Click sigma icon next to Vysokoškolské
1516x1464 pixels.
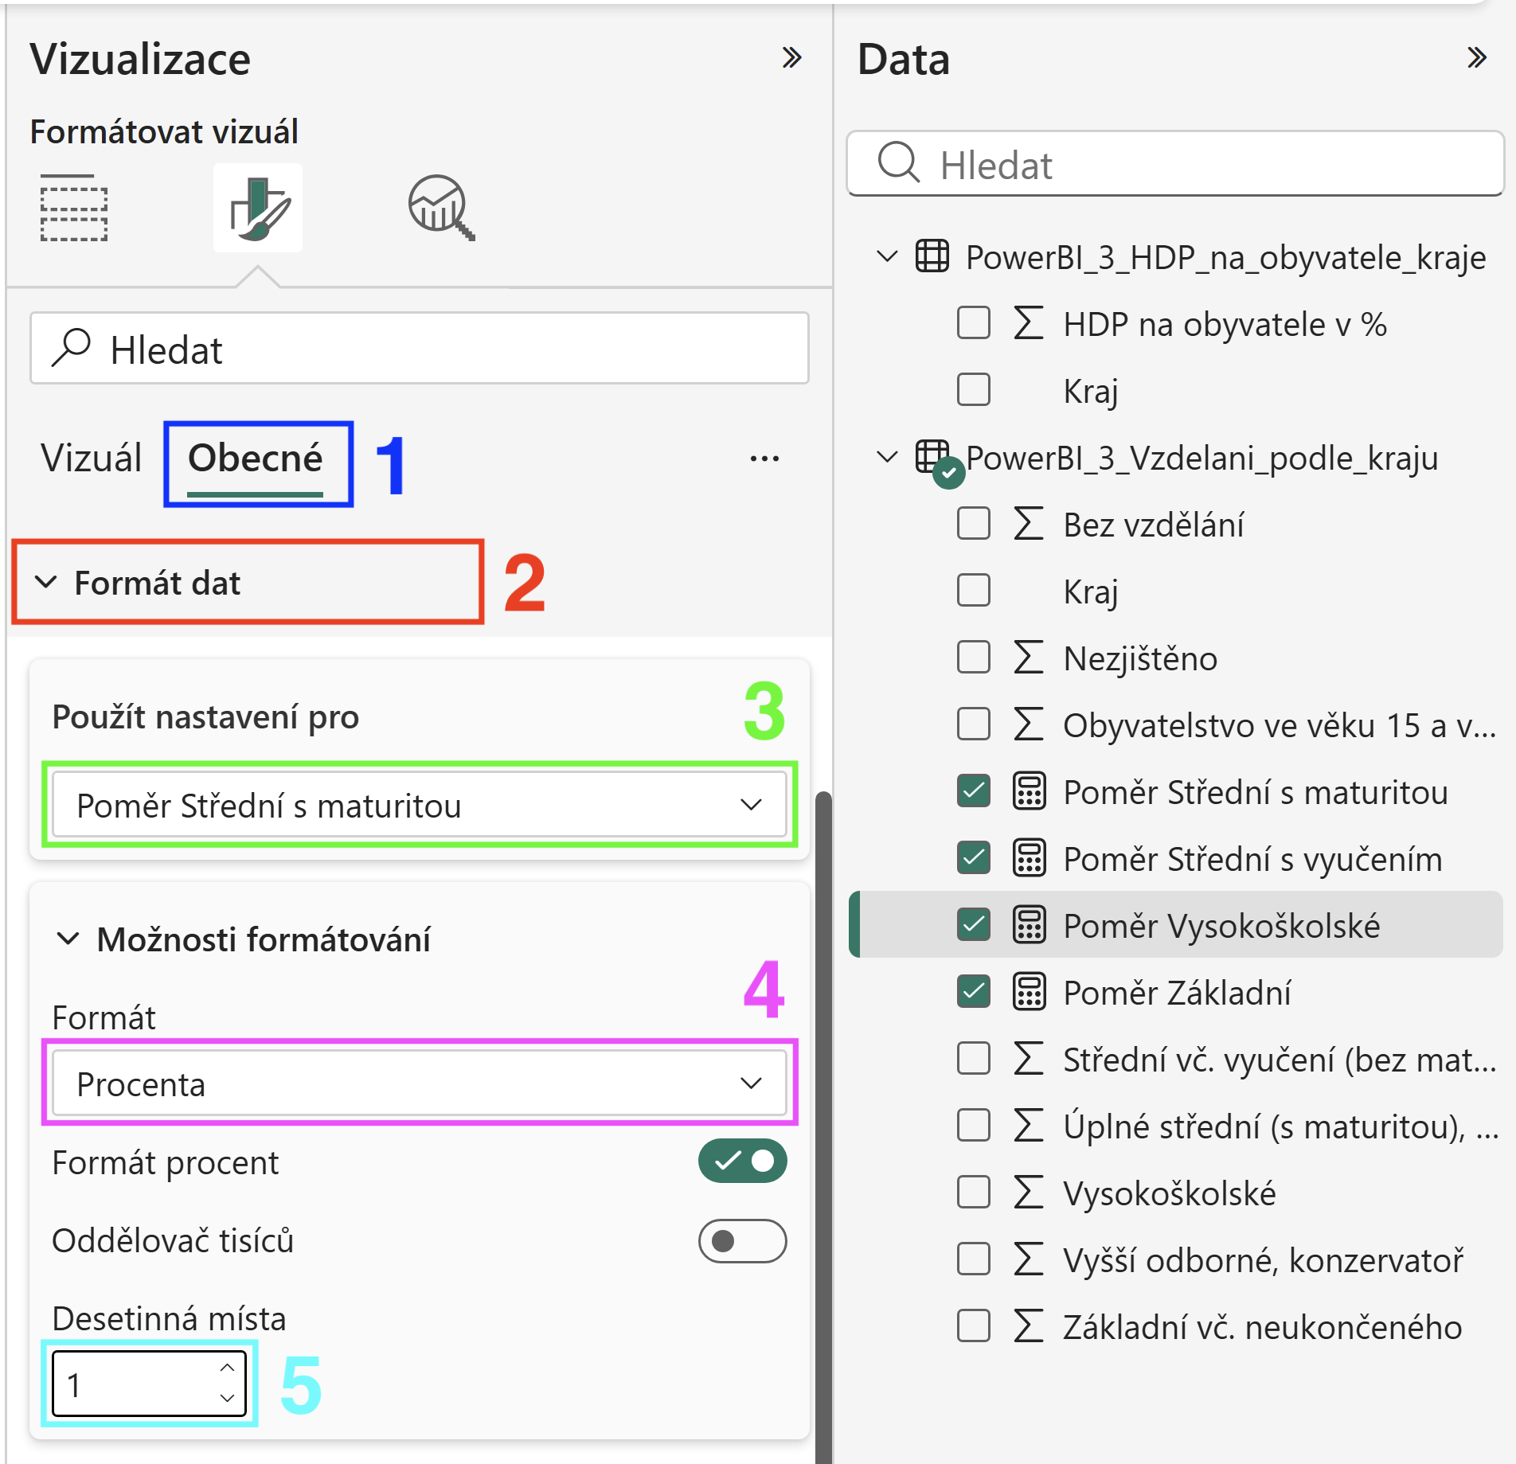(1029, 1193)
